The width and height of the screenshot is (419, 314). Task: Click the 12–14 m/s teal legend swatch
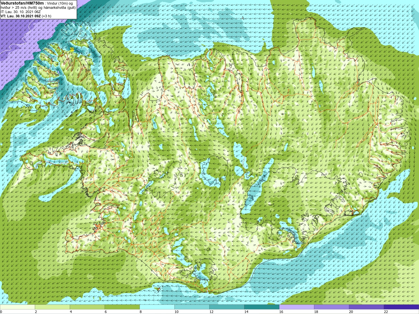point(227,307)
